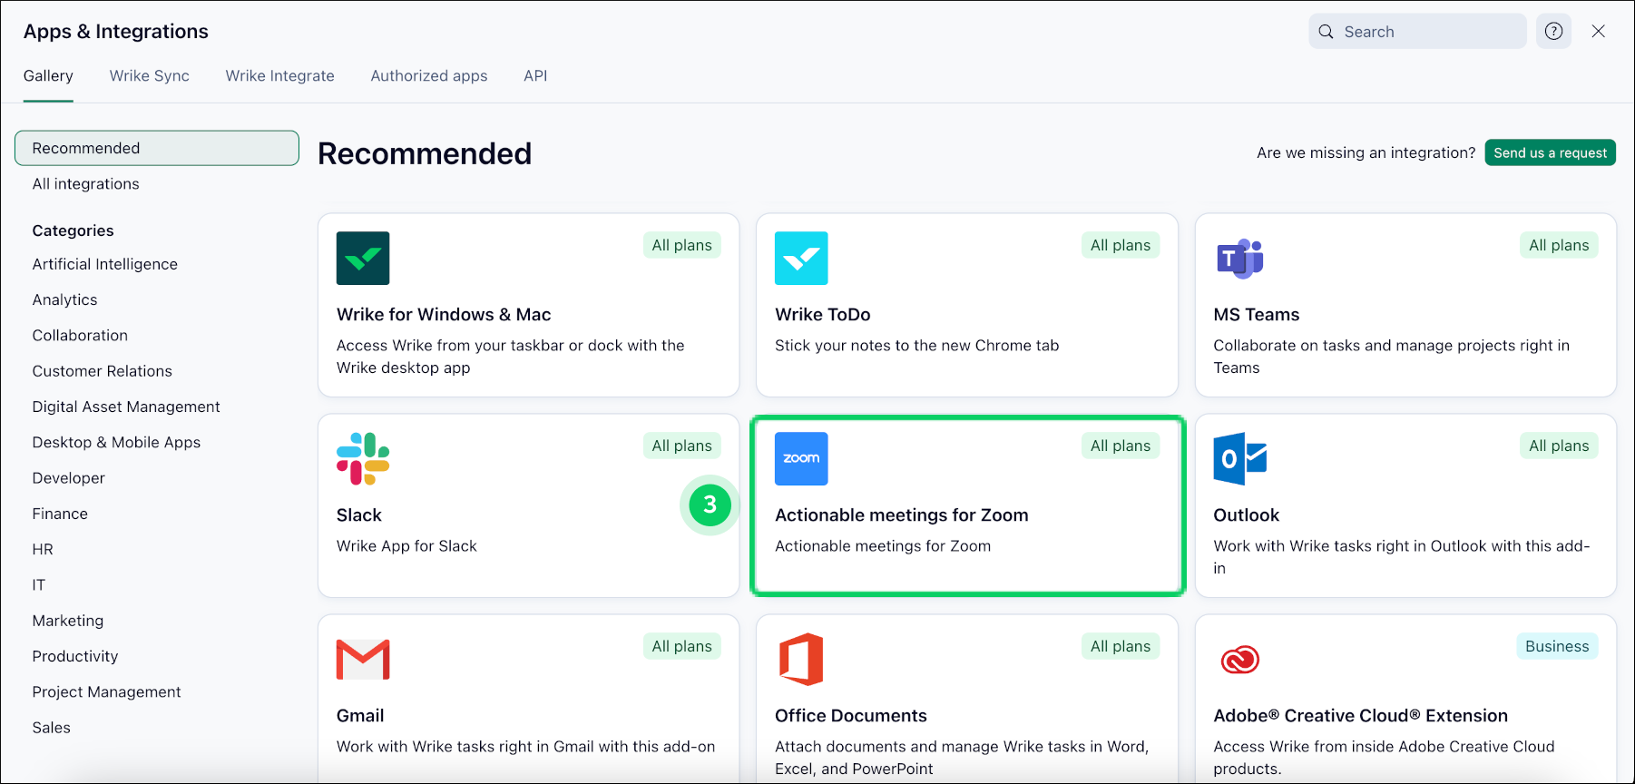1635x784 pixels.
Task: Open the Outlook icon
Action: click(1239, 459)
